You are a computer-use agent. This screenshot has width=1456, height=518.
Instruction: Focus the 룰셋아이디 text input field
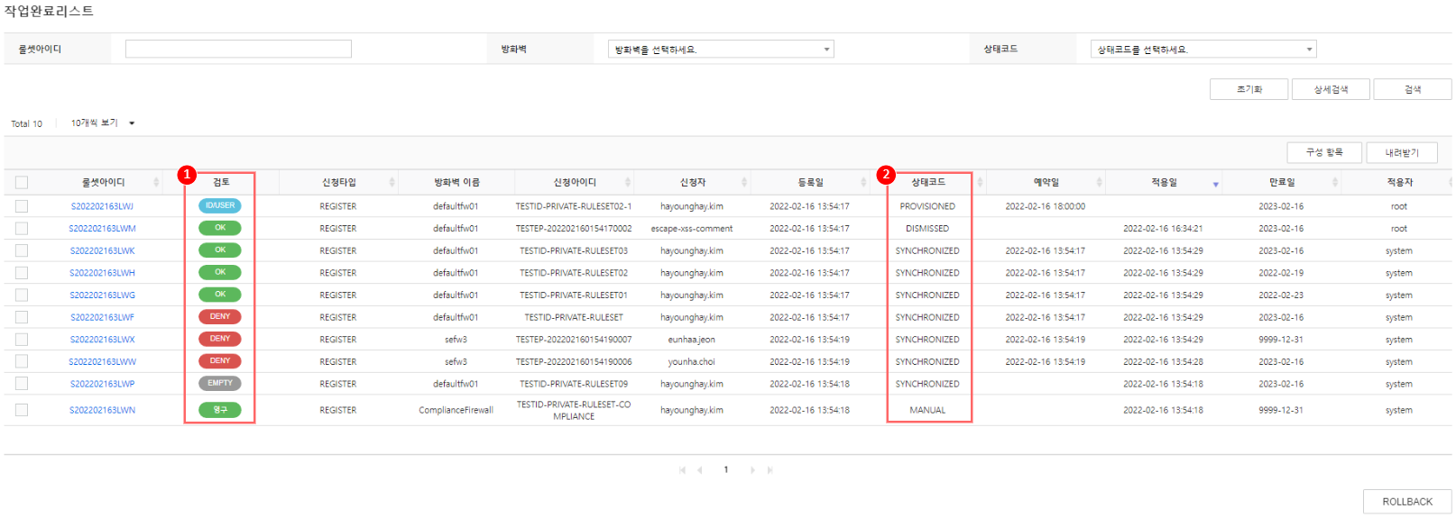(238, 49)
